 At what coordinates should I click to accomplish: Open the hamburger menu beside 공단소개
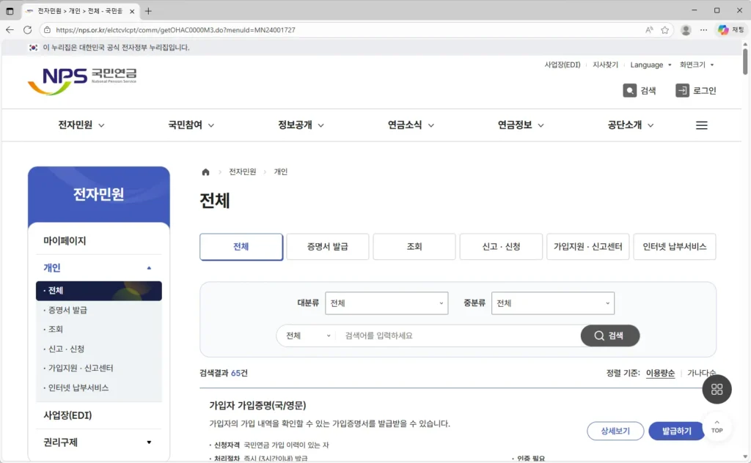click(x=701, y=125)
